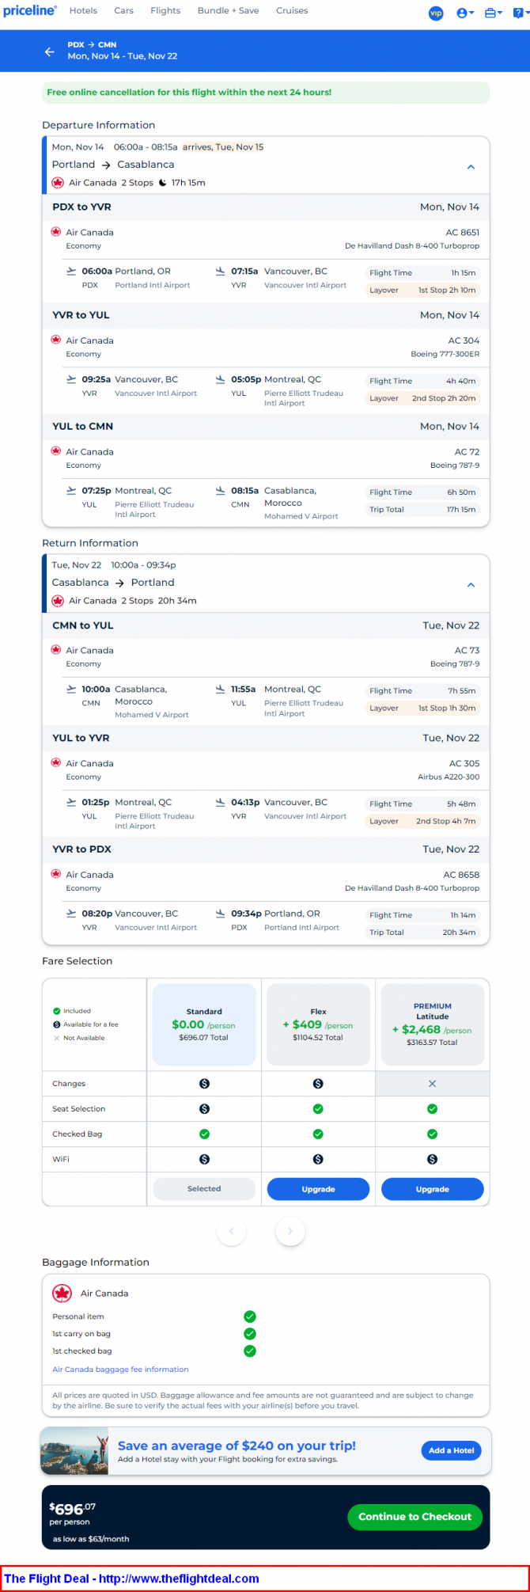Viewport: 530px width, 1592px height.
Task: Open the user account menu icon
Action: (x=465, y=13)
